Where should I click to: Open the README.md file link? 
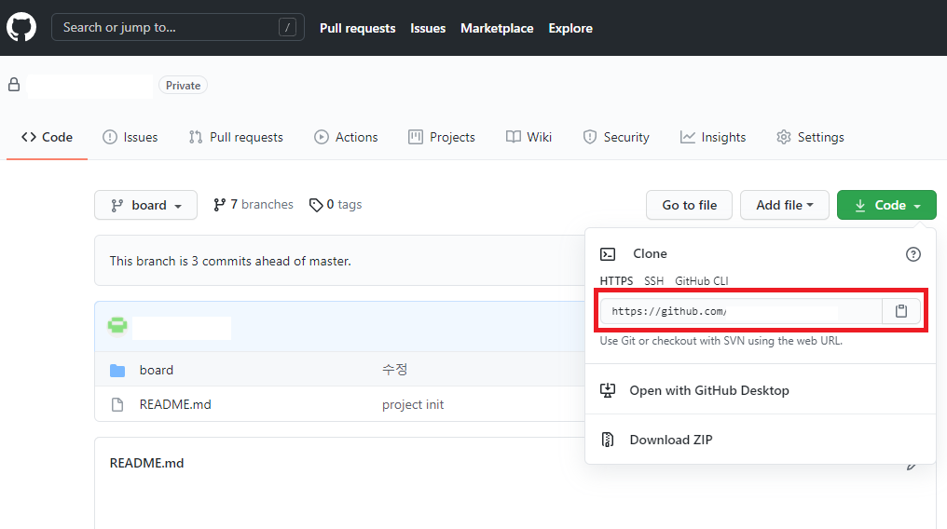click(175, 405)
